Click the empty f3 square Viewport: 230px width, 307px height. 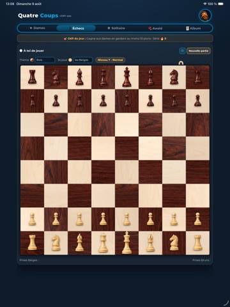click(x=150, y=196)
